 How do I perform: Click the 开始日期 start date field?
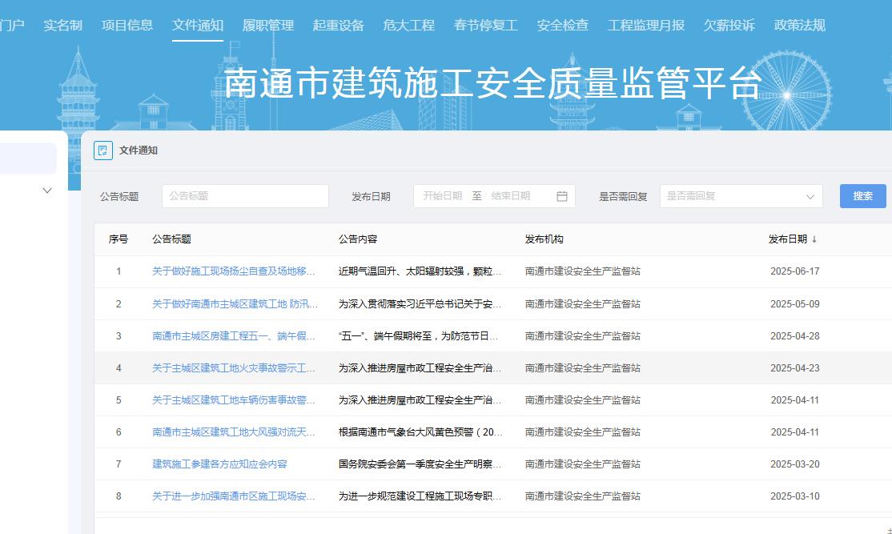(x=443, y=196)
